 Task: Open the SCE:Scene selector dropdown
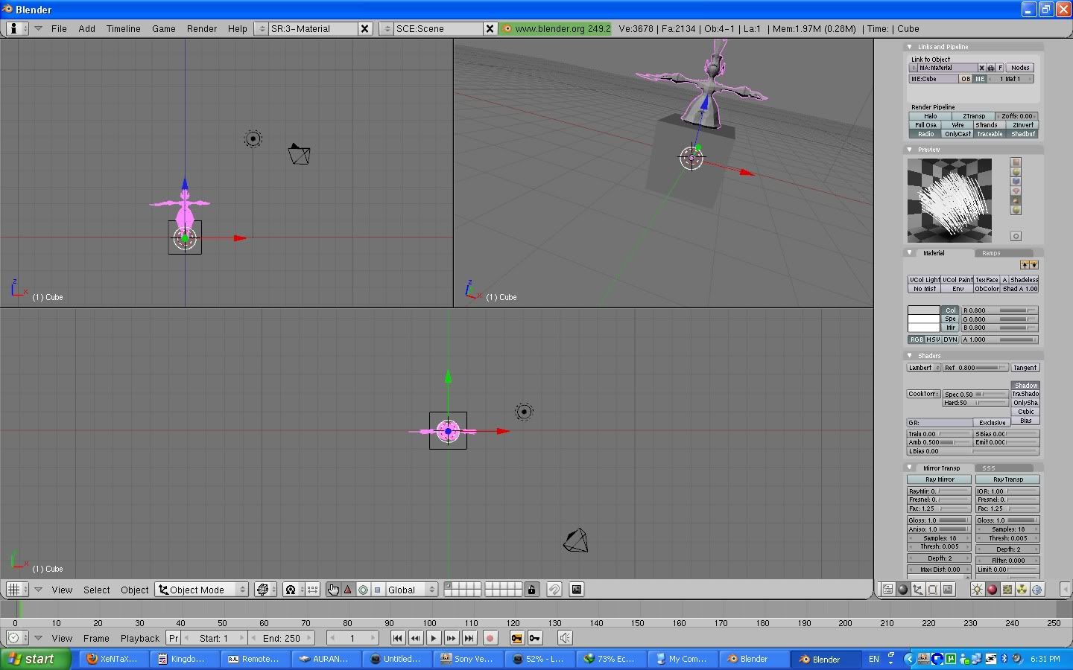387,28
